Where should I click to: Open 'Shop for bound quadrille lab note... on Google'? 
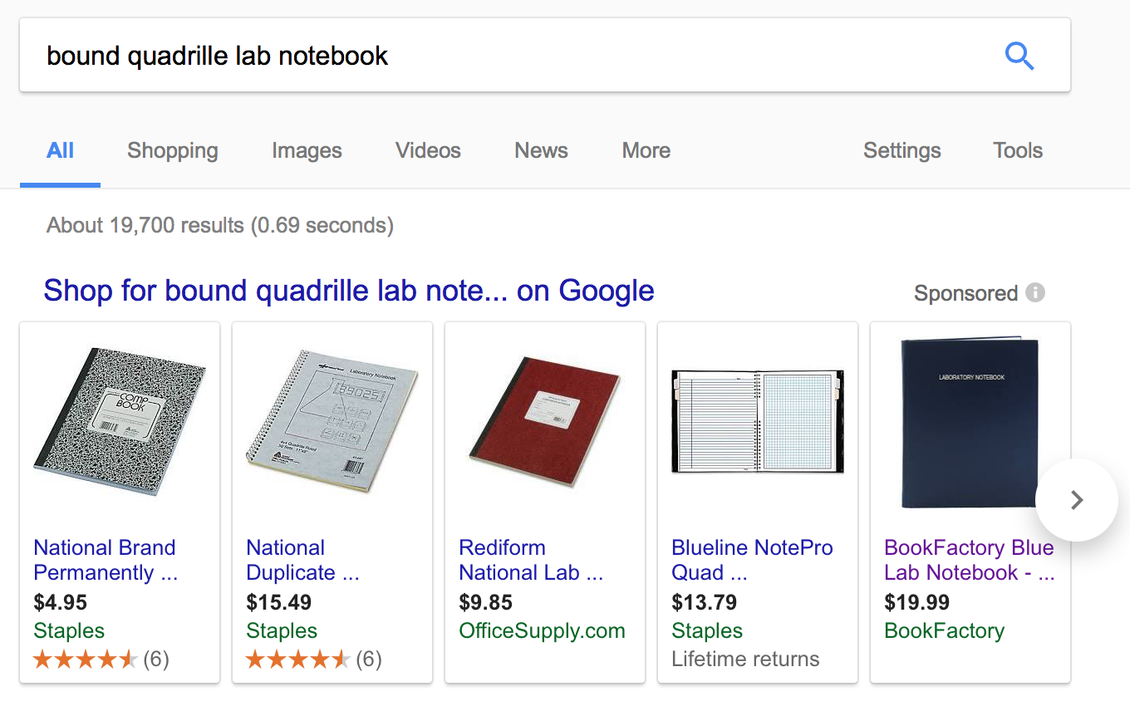349,291
